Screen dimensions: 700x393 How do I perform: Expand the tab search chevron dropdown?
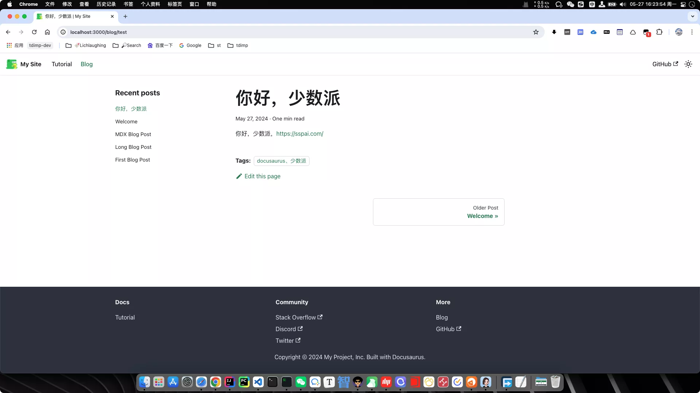692,16
